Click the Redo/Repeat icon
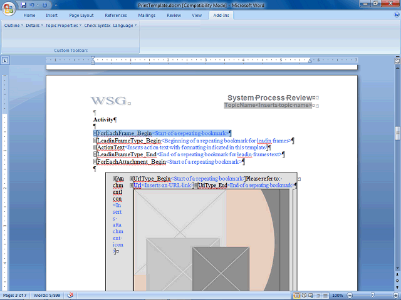The image size is (401, 300). tap(45, 5)
